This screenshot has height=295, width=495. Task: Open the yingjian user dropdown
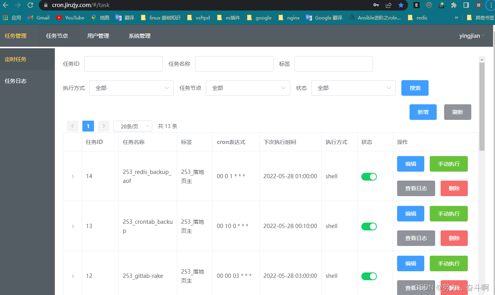[x=472, y=36]
